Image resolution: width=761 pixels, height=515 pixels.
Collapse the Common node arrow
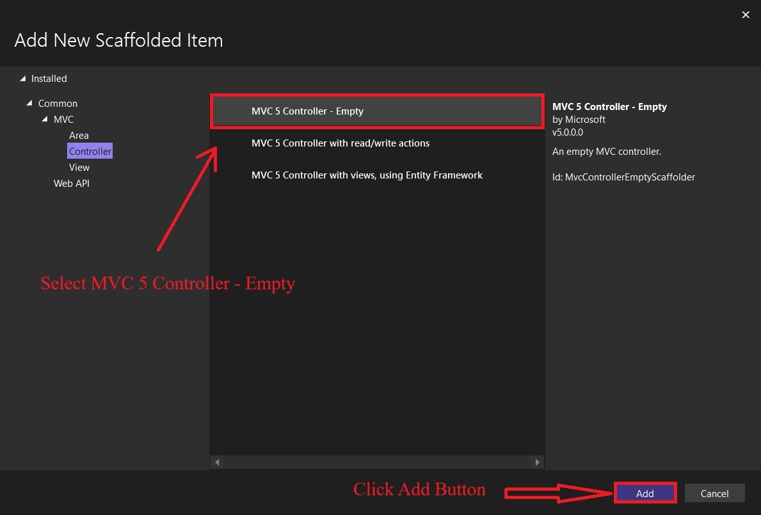point(29,104)
